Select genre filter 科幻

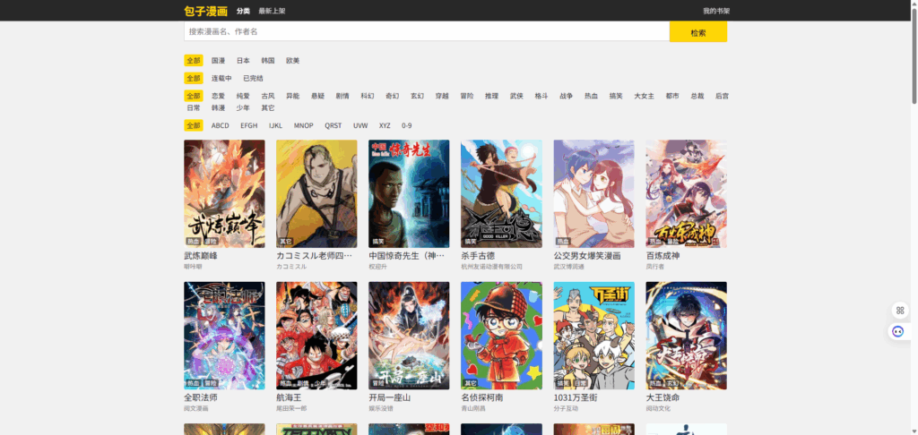click(368, 96)
